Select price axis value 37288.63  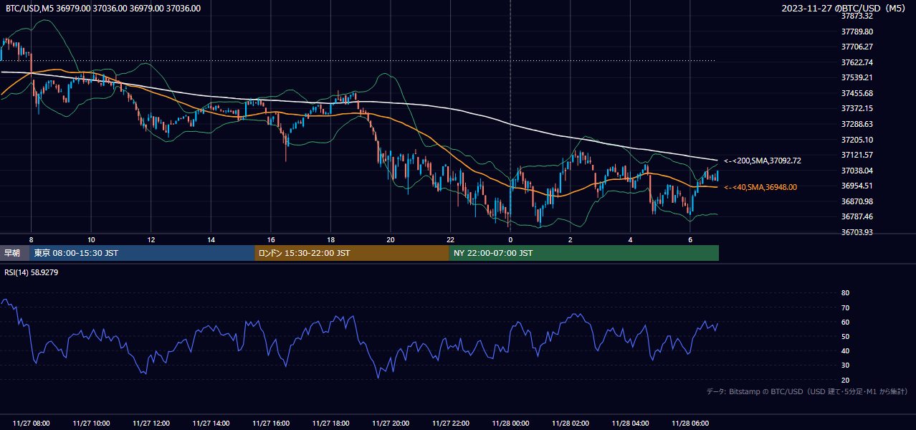857,124
